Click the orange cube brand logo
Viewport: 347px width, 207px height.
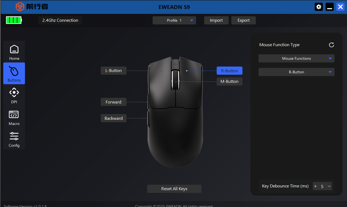click(x=20, y=6)
